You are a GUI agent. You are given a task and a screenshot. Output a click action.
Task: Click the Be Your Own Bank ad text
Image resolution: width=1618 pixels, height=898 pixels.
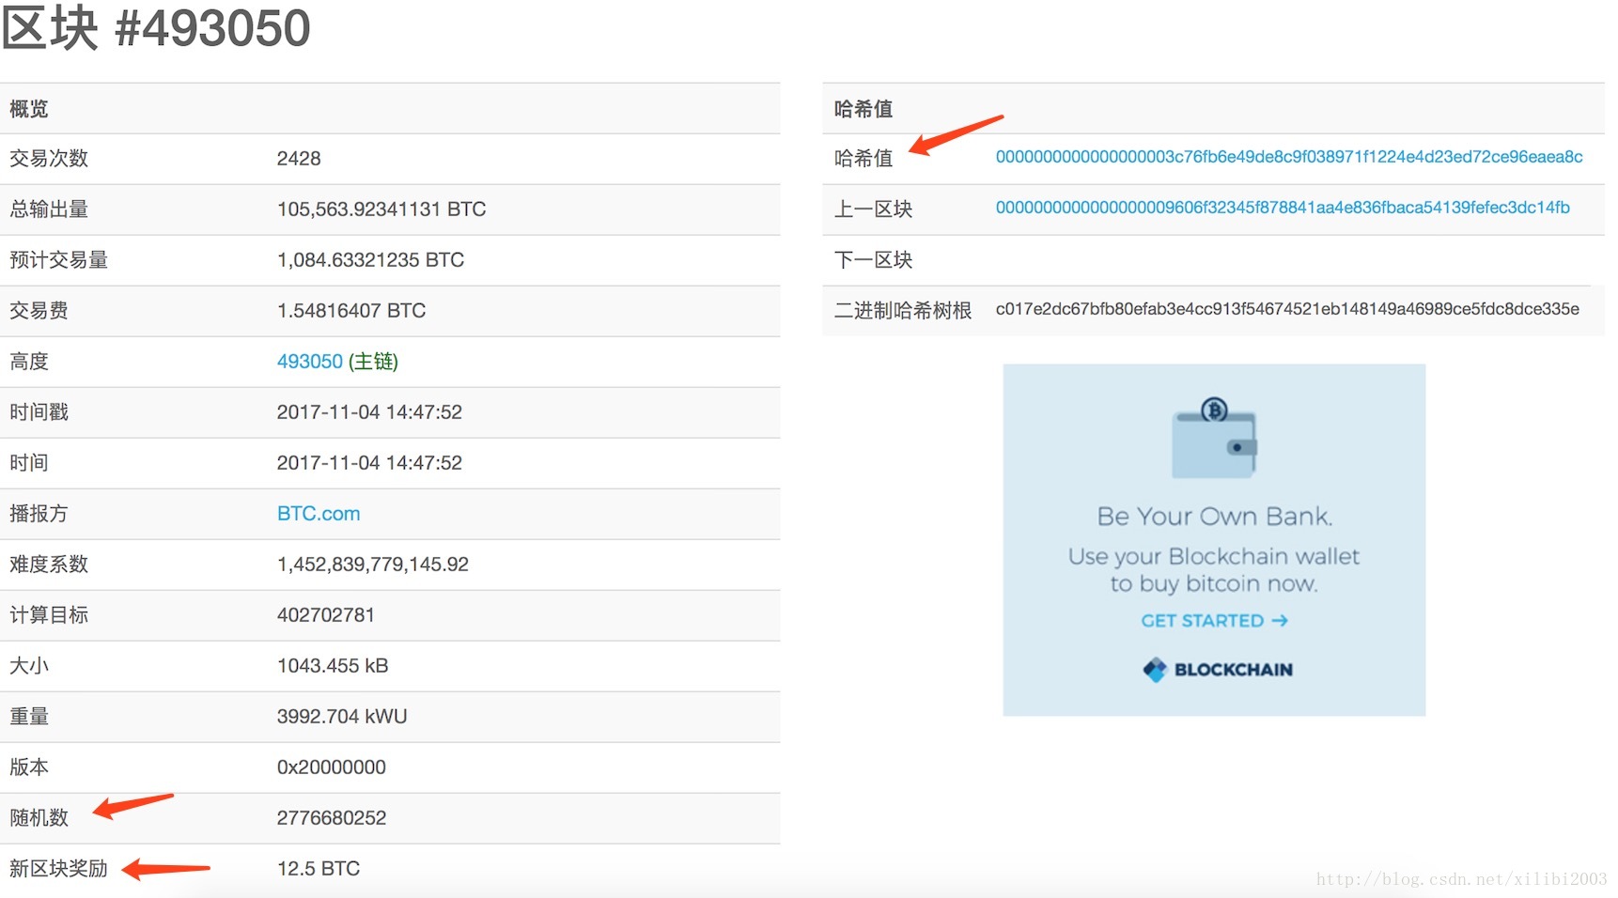point(1215,516)
